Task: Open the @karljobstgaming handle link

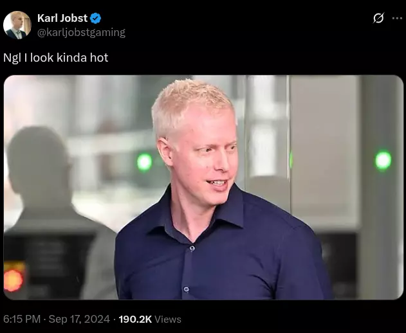Action: (81, 32)
